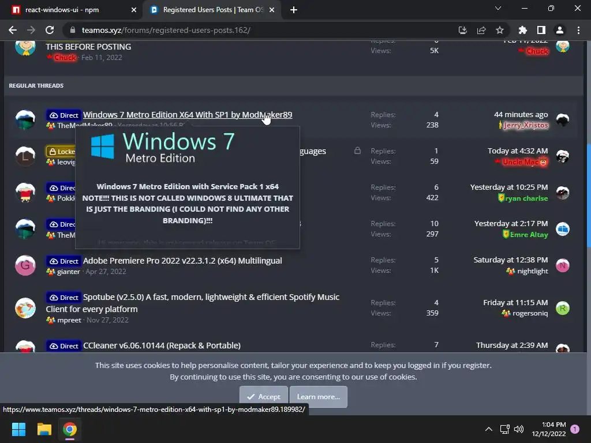This screenshot has width=591, height=443.
Task: Open a new tab with plus button
Action: point(294,10)
